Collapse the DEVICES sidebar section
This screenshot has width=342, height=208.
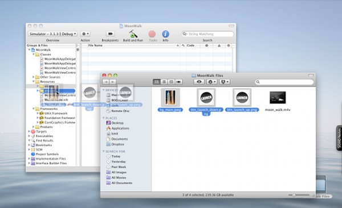(x=104, y=90)
